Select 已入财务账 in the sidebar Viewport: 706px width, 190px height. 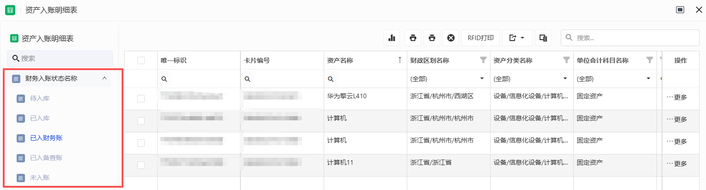(46, 138)
